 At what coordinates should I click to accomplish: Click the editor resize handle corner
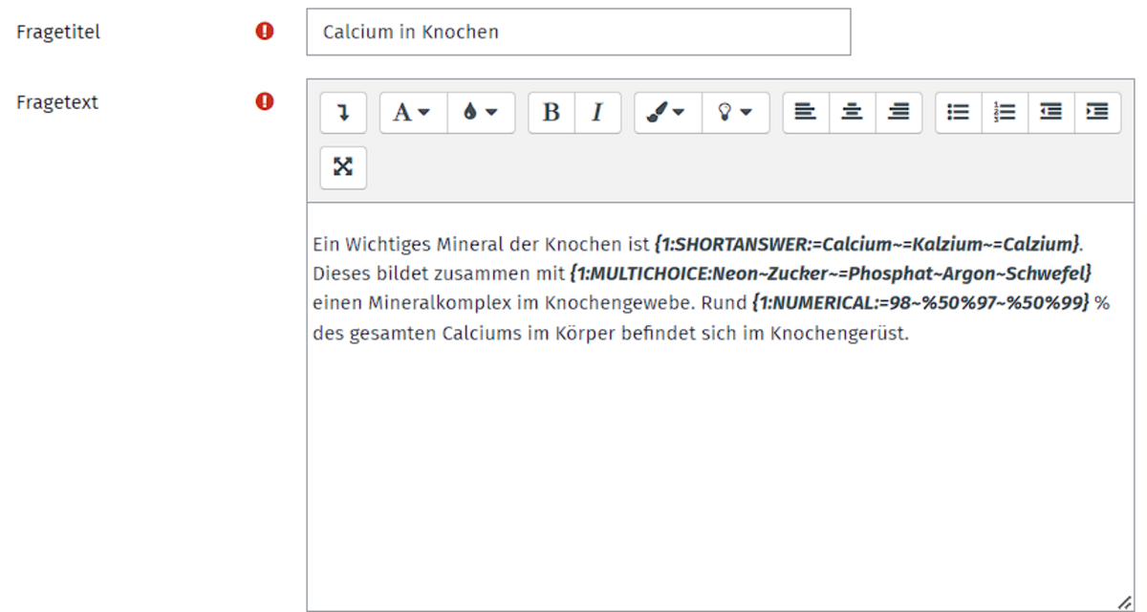tap(1124, 602)
